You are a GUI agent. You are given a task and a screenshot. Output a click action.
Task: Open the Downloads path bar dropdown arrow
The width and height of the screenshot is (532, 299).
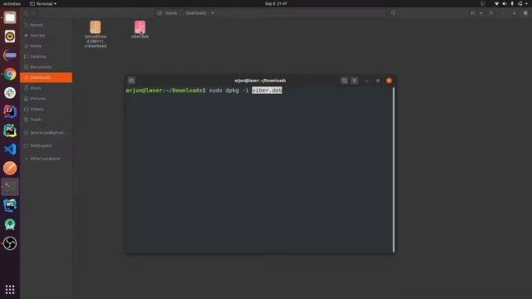[213, 13]
